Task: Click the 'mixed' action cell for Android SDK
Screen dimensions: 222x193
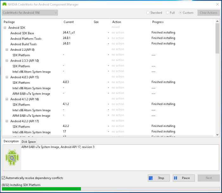Action: pos(115,27)
